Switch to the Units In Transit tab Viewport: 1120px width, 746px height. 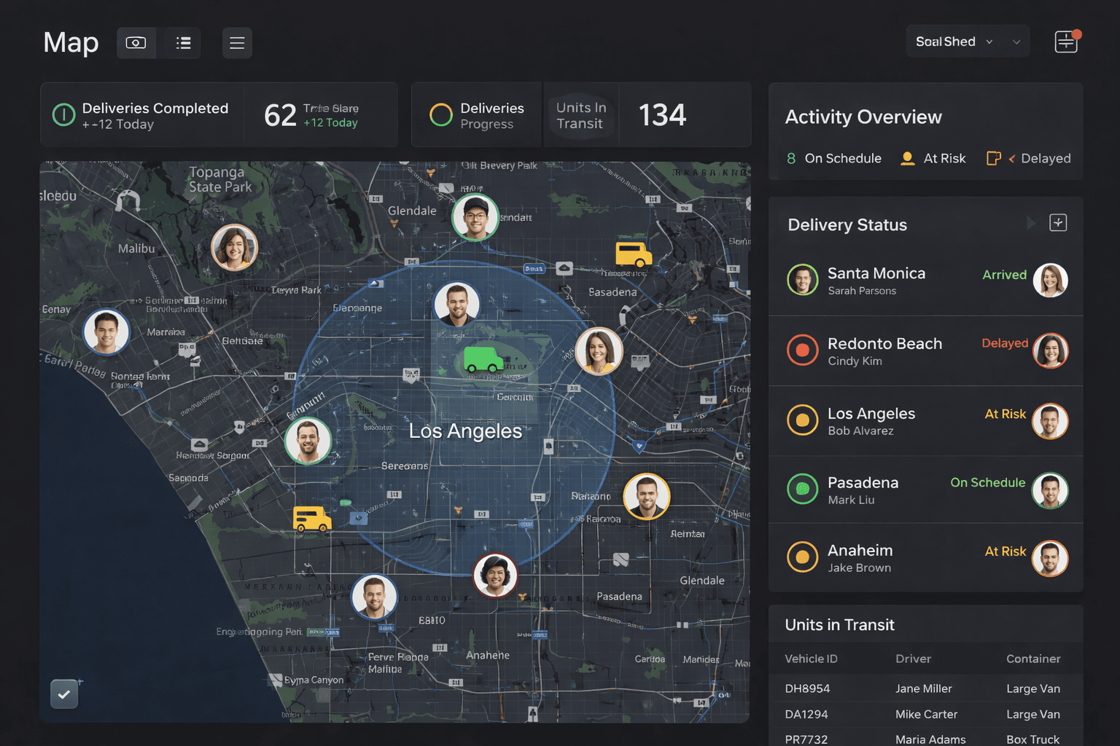click(x=581, y=114)
